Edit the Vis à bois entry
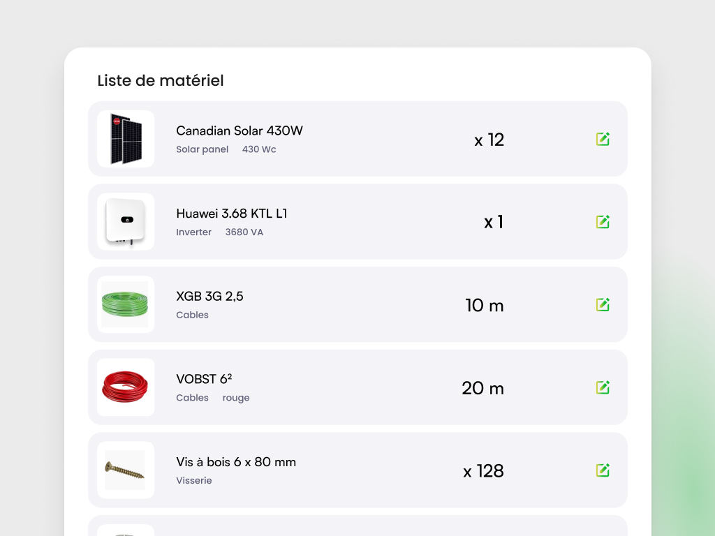This screenshot has width=715, height=536. coord(603,470)
